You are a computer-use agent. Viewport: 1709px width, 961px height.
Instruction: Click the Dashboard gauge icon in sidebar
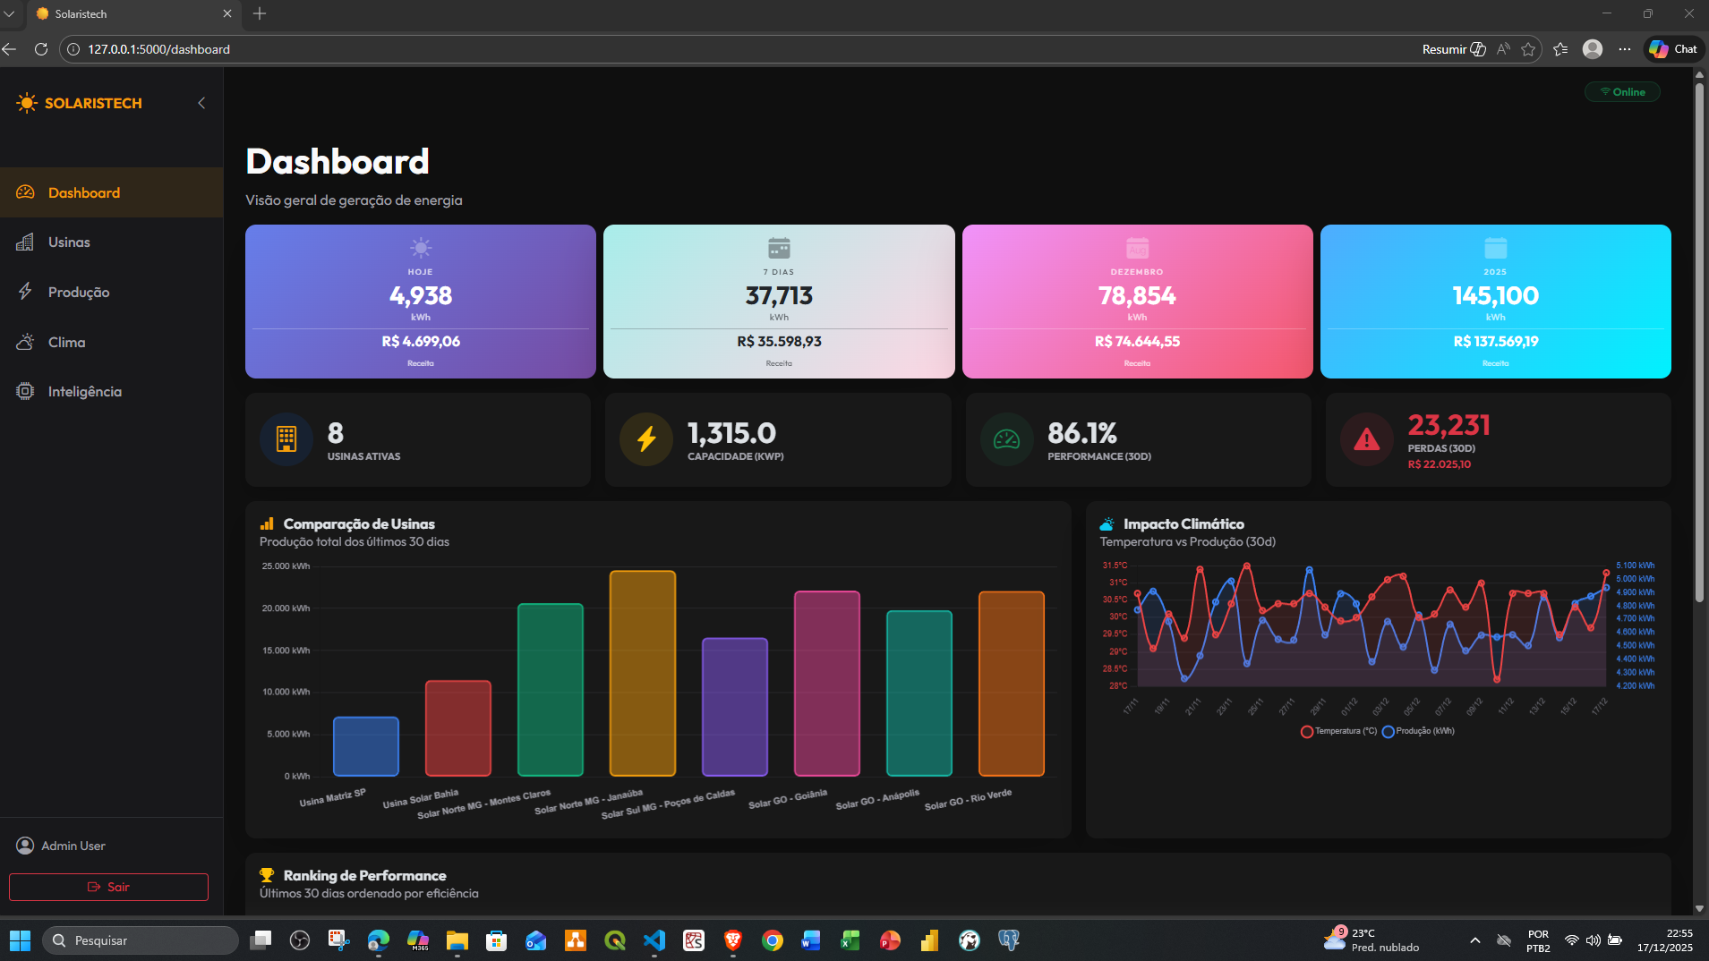(25, 192)
